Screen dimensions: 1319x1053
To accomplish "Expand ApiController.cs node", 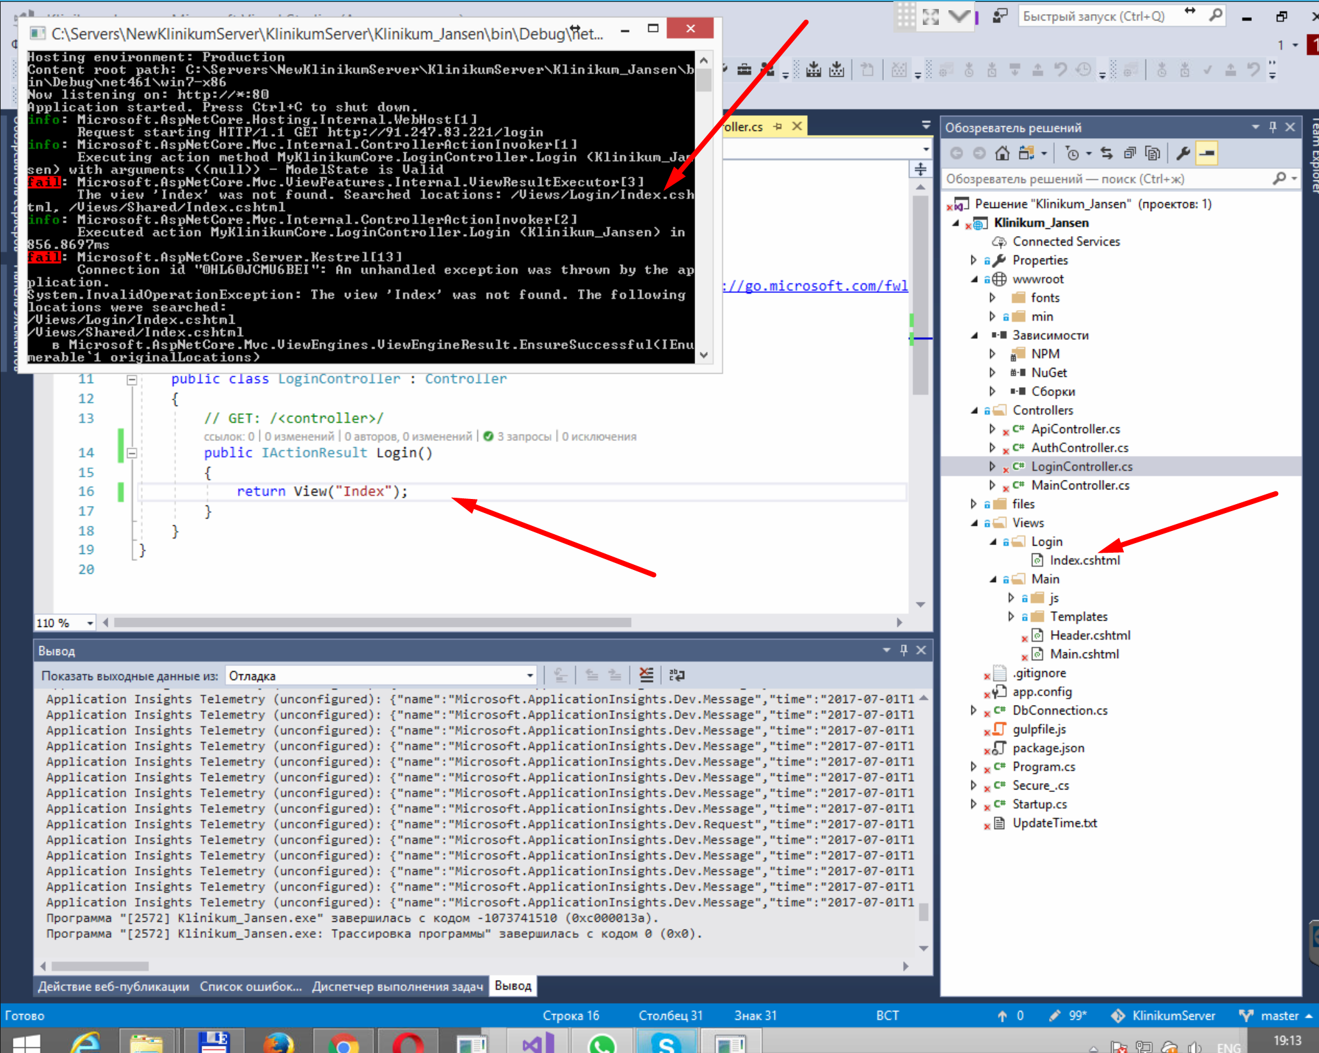I will [992, 429].
